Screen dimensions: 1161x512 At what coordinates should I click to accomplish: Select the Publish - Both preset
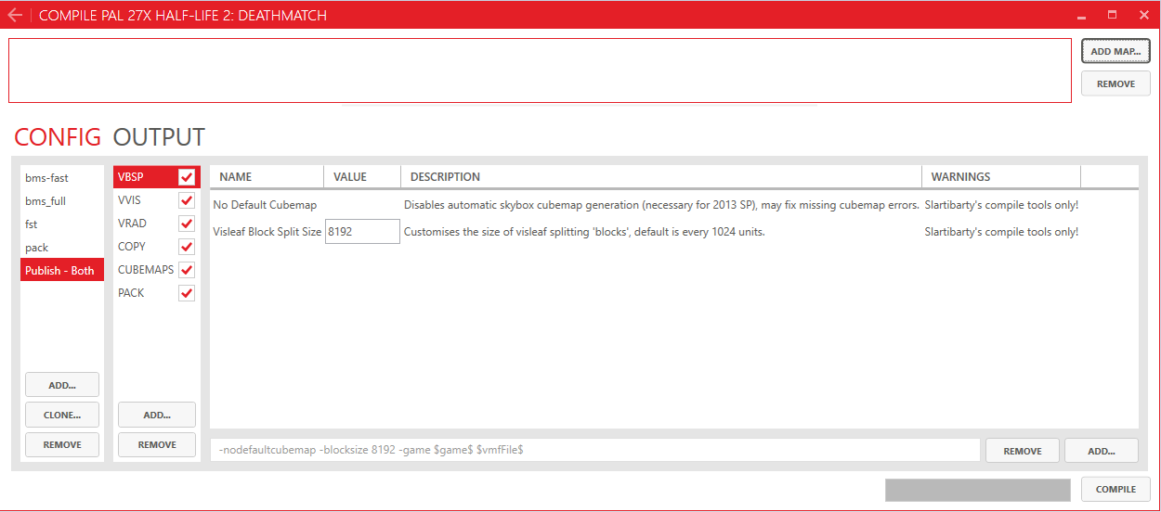pos(62,270)
